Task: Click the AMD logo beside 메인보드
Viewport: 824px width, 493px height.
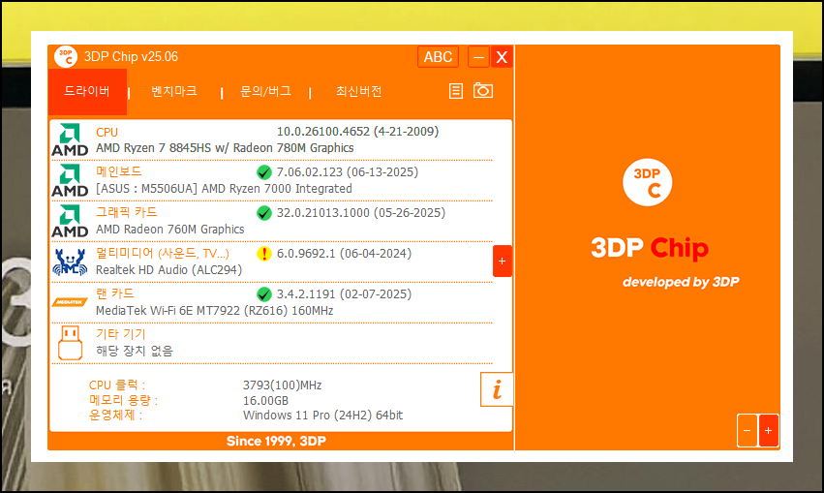Action: pos(70,180)
